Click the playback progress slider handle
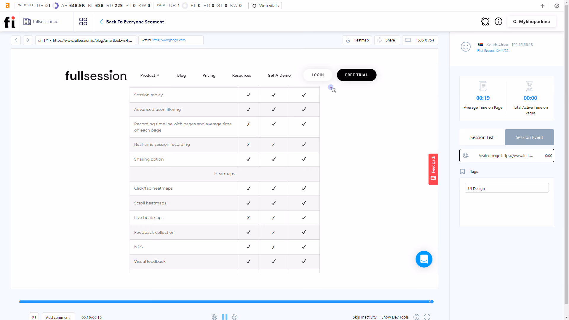 tap(432, 302)
